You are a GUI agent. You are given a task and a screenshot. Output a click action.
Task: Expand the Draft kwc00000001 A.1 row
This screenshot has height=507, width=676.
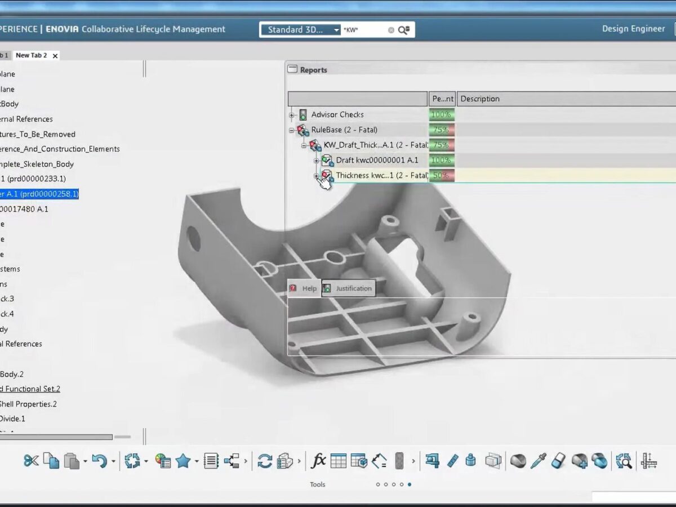click(x=317, y=161)
